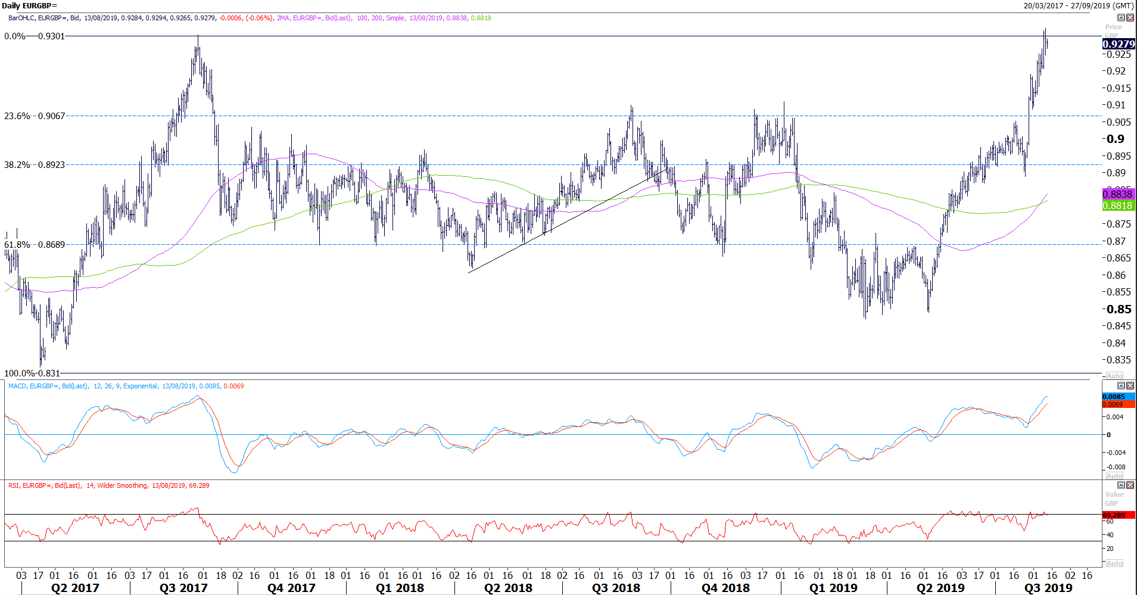Click the 0.9279 last price tag

(x=1119, y=44)
